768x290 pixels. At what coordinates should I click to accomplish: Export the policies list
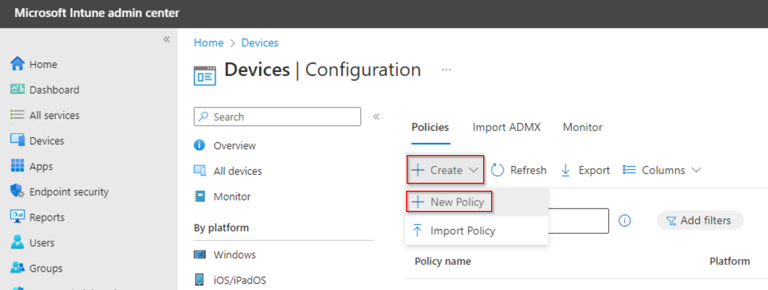[x=585, y=170]
